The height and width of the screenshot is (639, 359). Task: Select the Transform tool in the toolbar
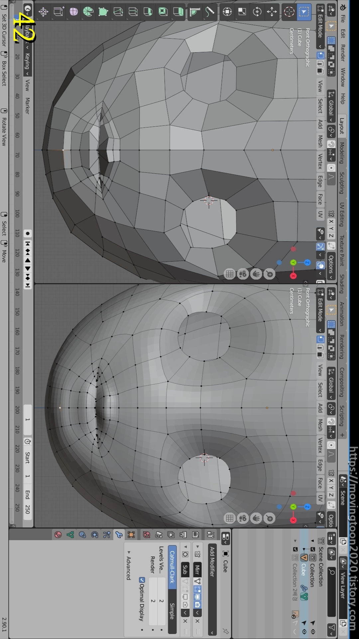pyautogui.click(x=227, y=12)
